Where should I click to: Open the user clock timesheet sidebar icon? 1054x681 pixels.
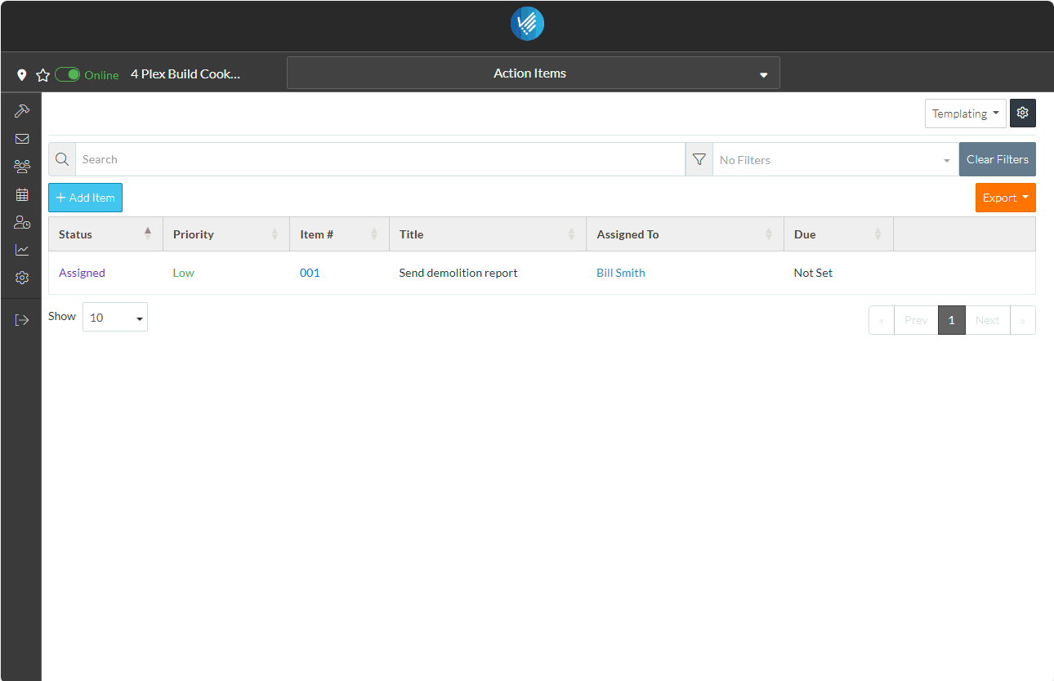(x=22, y=222)
